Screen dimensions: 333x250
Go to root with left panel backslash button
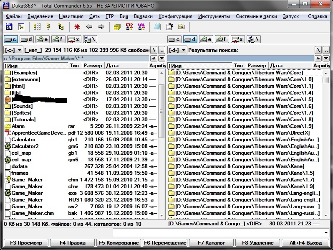click(154, 50)
